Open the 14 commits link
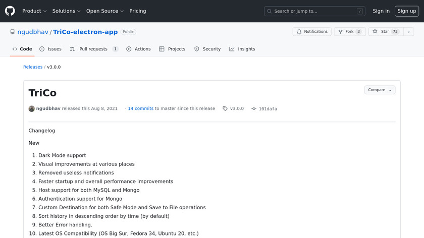This screenshot has height=238, width=424. pos(140,108)
